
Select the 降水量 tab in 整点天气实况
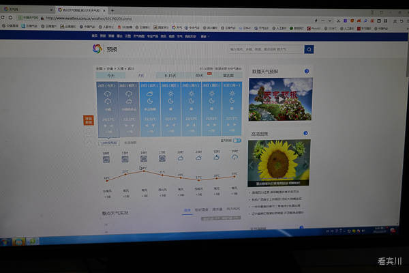pos(217,210)
